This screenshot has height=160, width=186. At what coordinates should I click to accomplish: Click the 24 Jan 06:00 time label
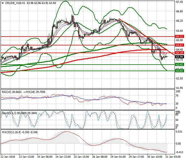tap(45, 157)
